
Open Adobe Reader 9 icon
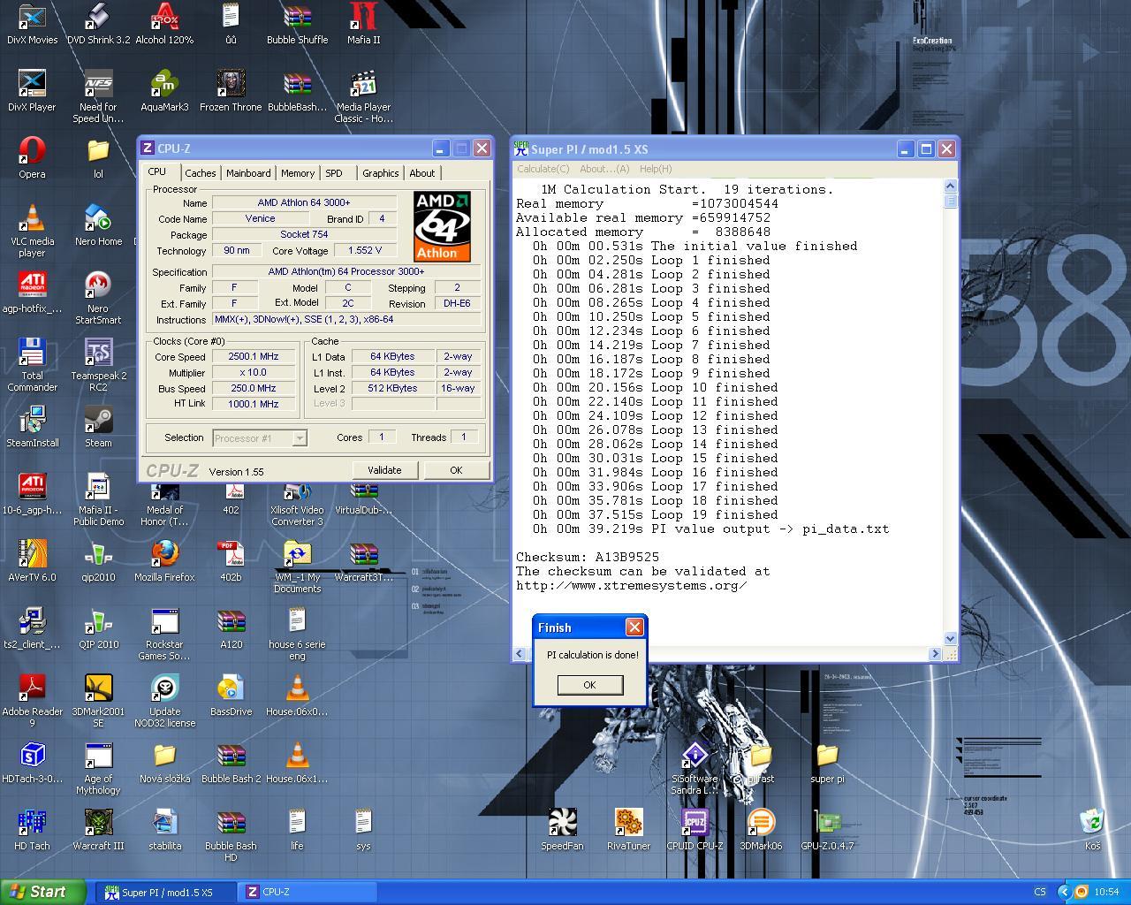click(32, 702)
